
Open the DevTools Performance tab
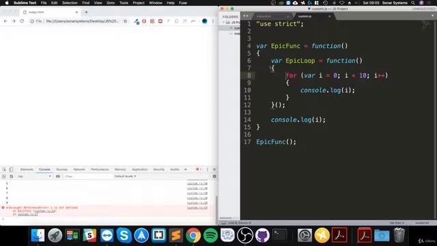coord(100,169)
